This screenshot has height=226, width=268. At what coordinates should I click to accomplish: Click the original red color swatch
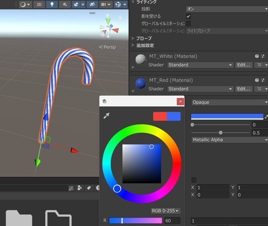tap(160, 116)
